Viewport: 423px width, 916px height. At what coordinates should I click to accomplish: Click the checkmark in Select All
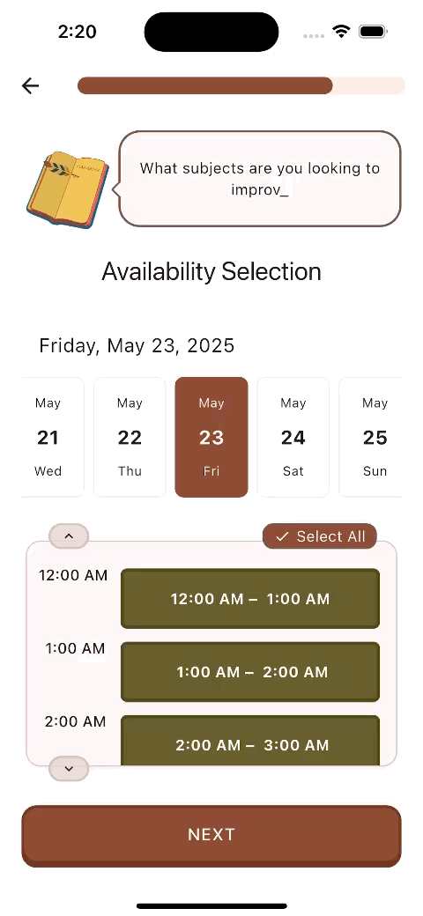(x=283, y=536)
